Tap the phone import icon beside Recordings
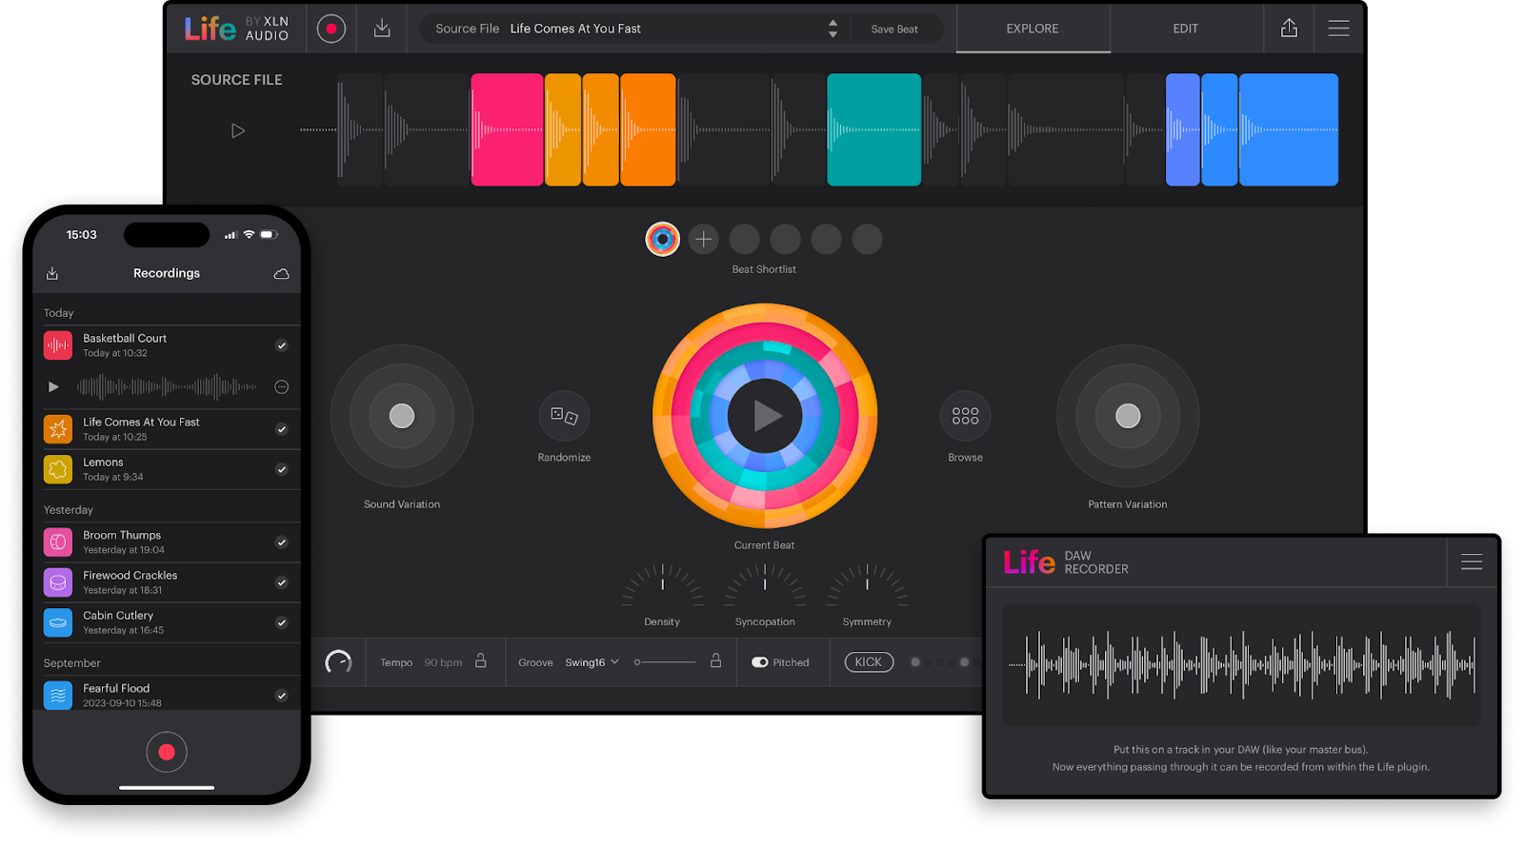Image resolution: width=1524 pixels, height=846 pixels. [x=52, y=274]
